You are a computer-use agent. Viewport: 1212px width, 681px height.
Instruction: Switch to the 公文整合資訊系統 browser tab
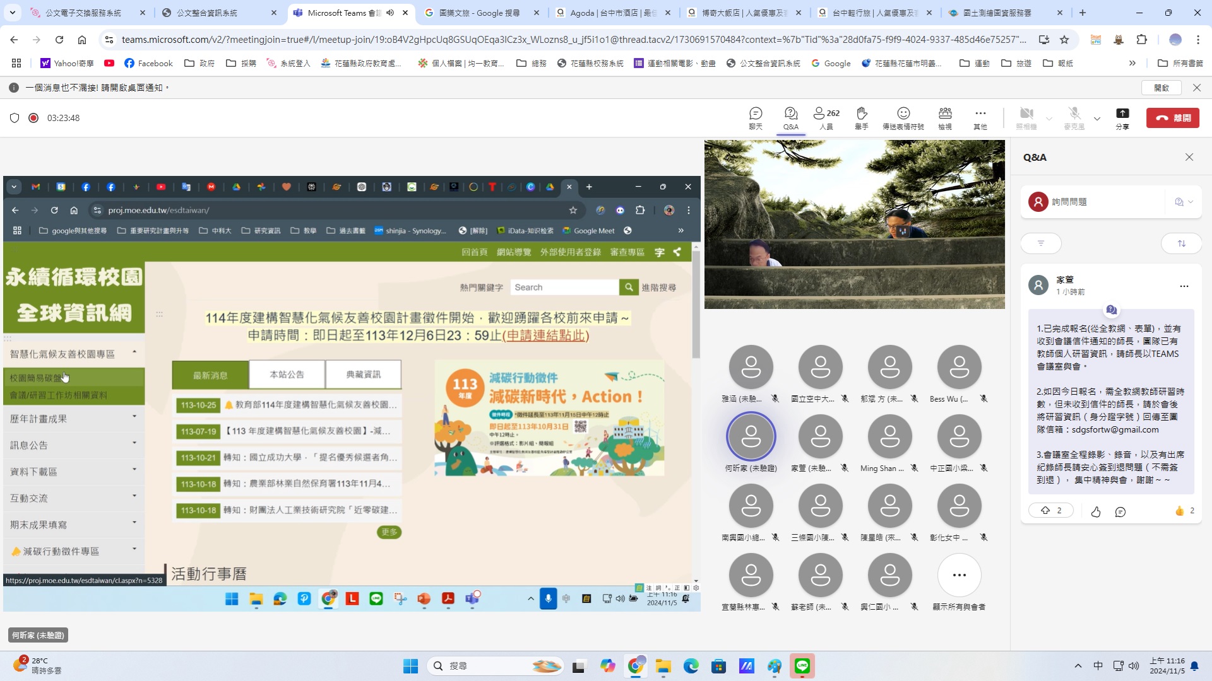(207, 13)
